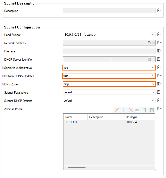Open the Used Subnet dropdown
This screenshot has height=178, width=166.
[153, 35]
